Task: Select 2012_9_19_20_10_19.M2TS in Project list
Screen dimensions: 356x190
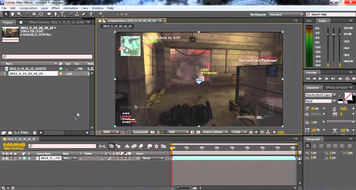Action: pyautogui.click(x=28, y=69)
